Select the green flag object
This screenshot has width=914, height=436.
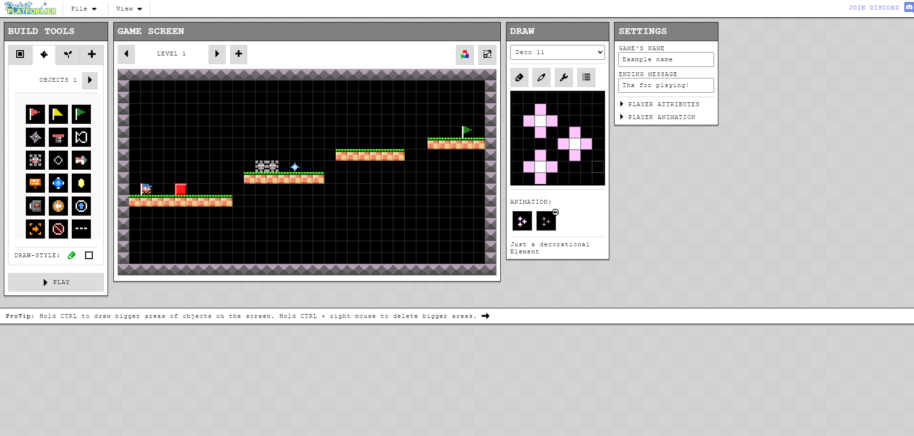tap(81, 114)
